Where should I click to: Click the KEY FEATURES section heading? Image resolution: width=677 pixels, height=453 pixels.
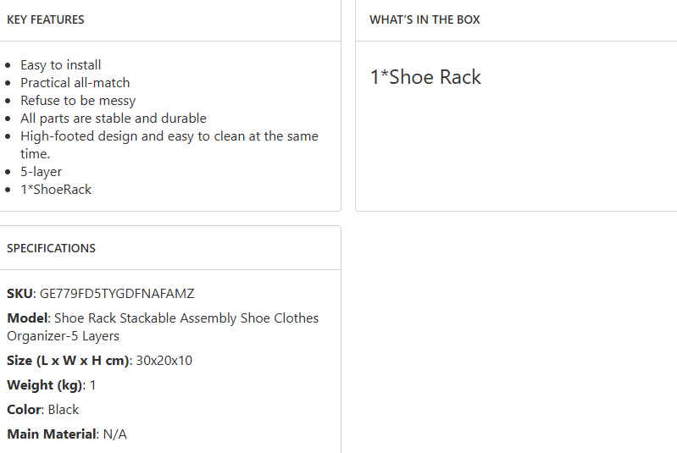point(46,19)
